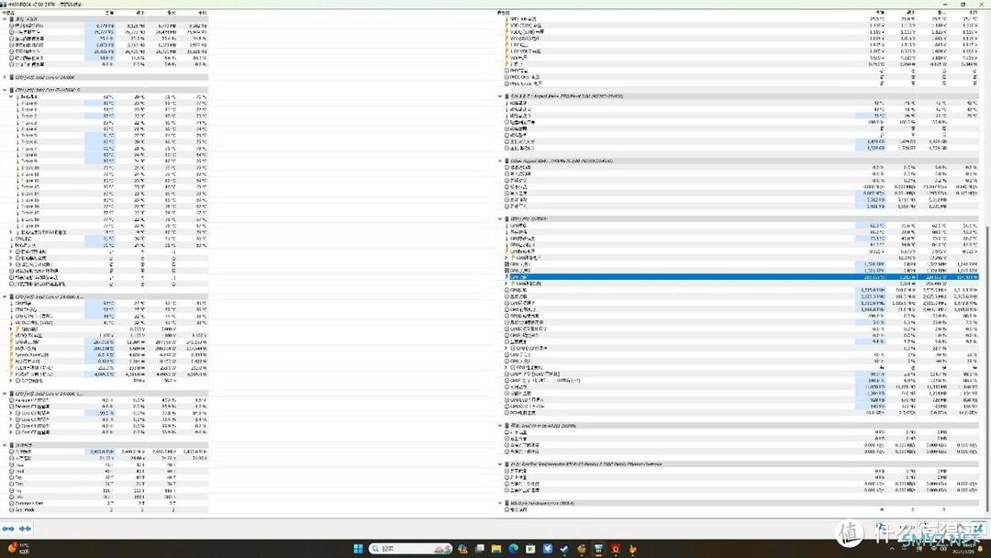The image size is (991, 558).
Task: Expand the Core C0 residency row
Action: 11,413
